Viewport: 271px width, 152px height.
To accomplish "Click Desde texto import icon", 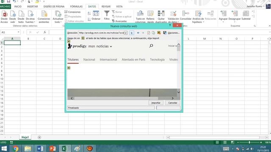I will 21,17.
